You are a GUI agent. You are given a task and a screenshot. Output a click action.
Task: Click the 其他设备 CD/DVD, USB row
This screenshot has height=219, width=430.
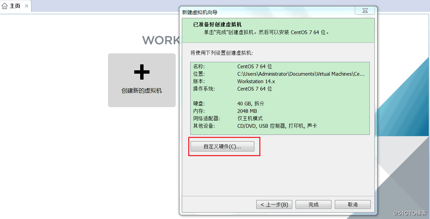pos(280,126)
